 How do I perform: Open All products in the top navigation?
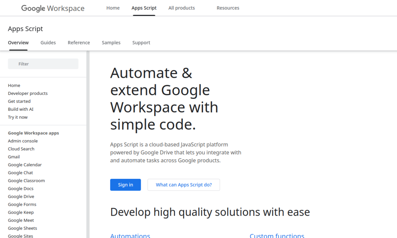[181, 8]
